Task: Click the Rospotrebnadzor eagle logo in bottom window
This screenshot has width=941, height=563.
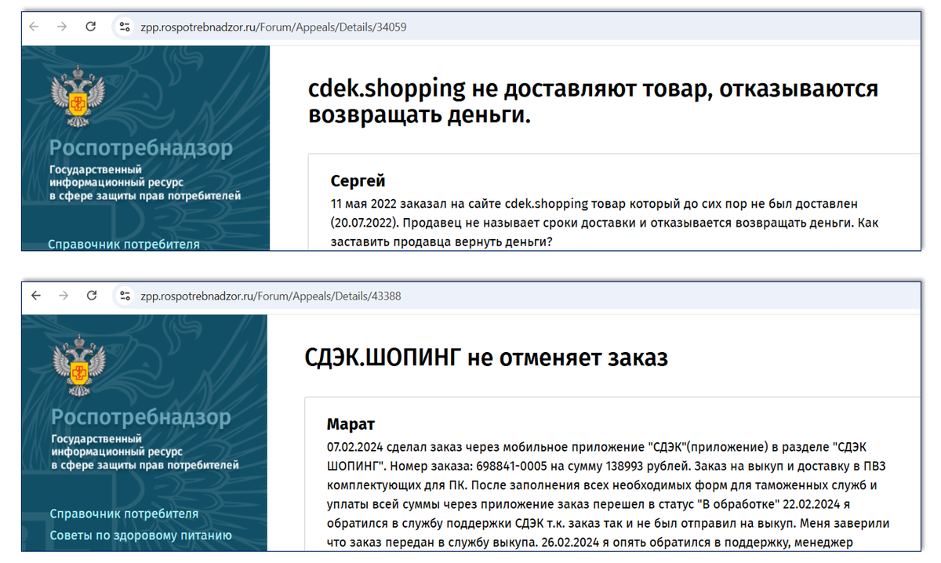Action: [x=78, y=365]
